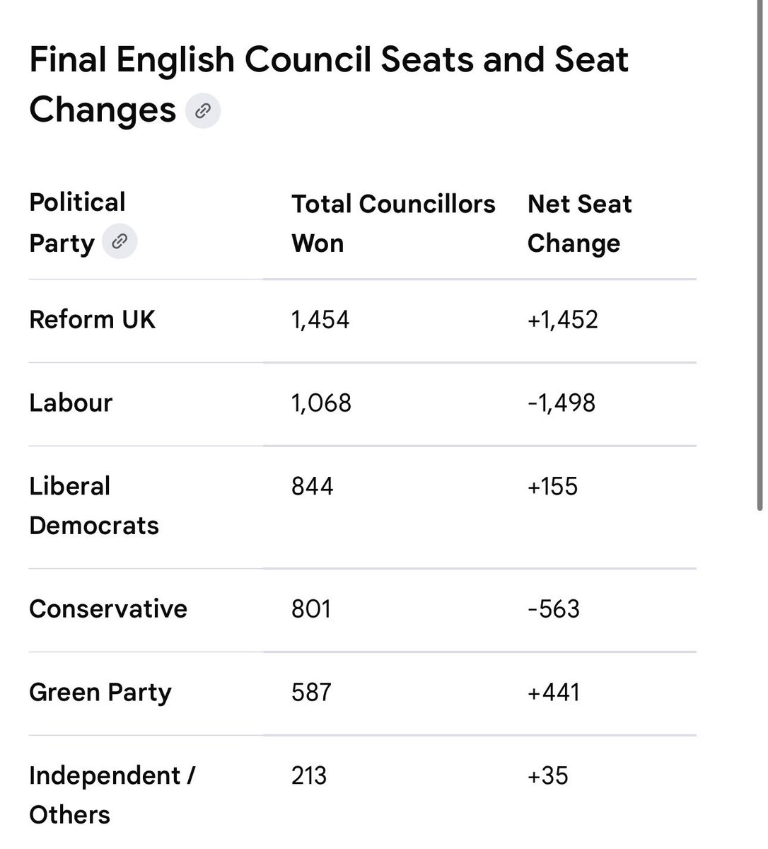Select the Reform UK row label
The height and width of the screenshot is (849, 768).
click(x=92, y=320)
